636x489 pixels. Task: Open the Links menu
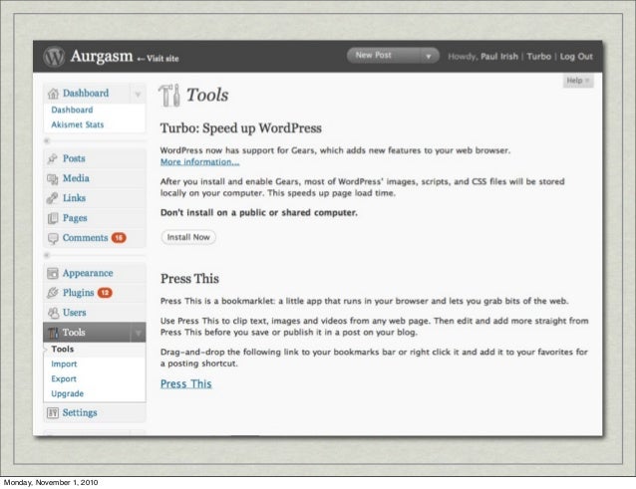(x=74, y=198)
